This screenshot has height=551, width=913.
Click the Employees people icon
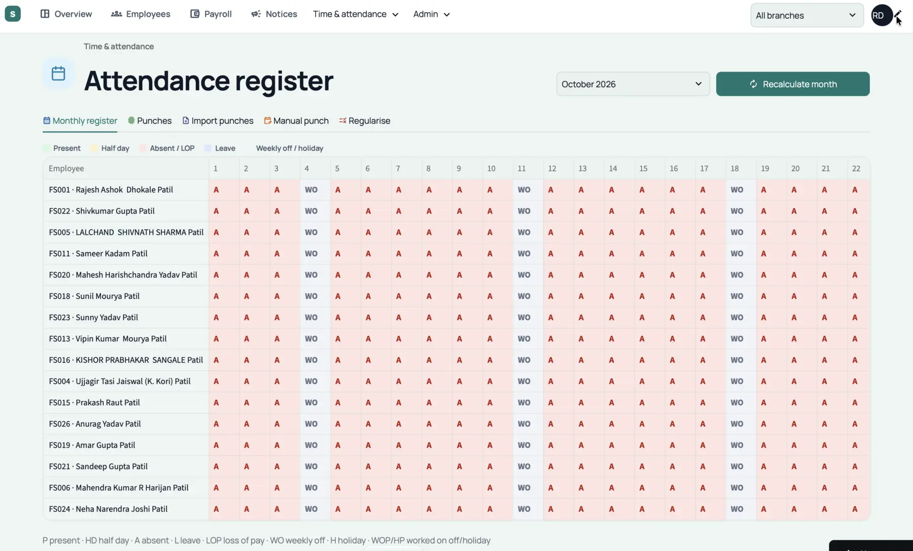point(116,14)
